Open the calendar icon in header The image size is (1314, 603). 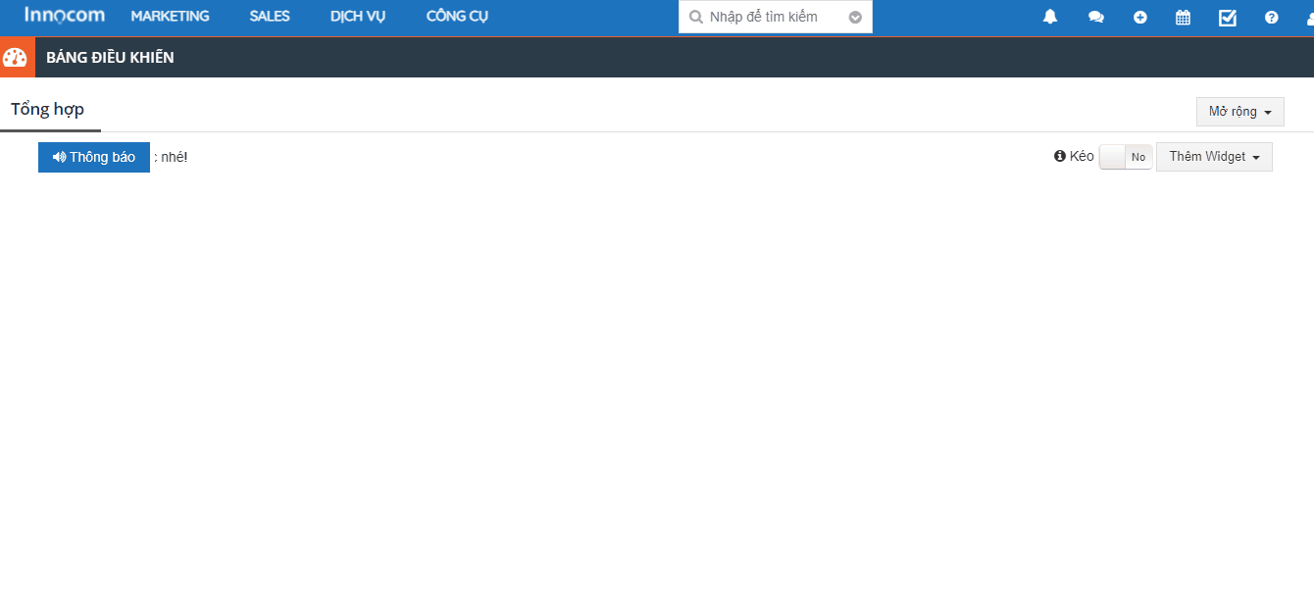click(1183, 17)
